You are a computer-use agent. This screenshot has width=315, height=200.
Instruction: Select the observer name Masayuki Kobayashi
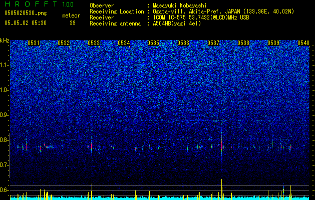pos(180,5)
